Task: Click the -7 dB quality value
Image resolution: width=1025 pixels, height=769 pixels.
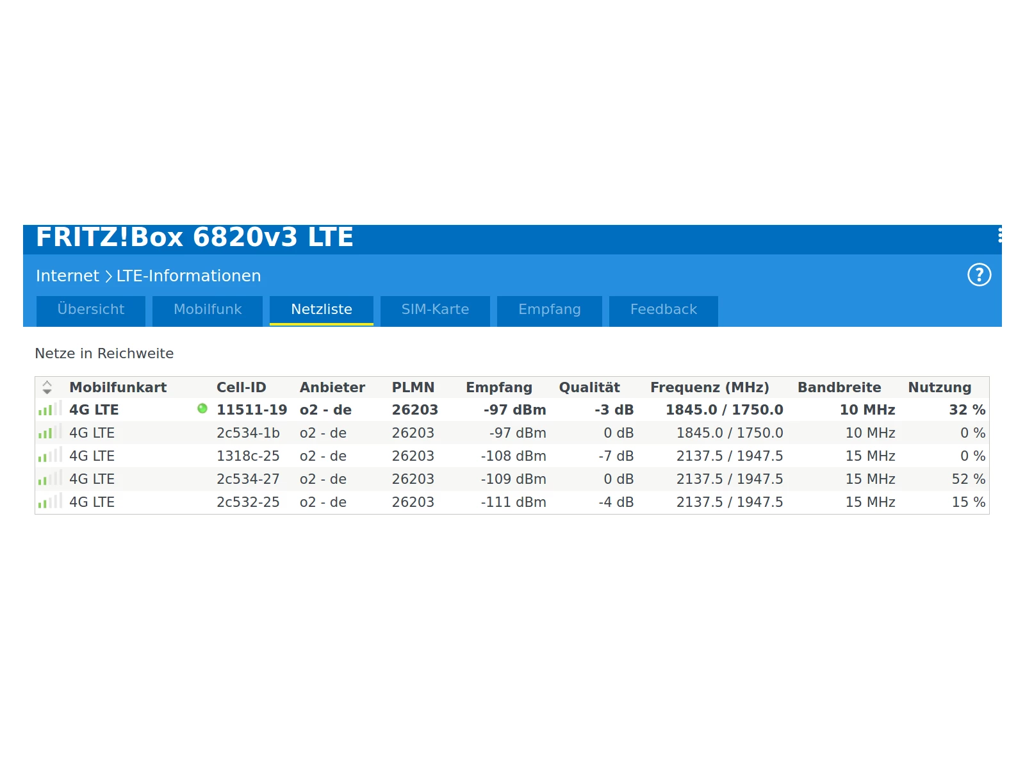Action: (x=616, y=456)
